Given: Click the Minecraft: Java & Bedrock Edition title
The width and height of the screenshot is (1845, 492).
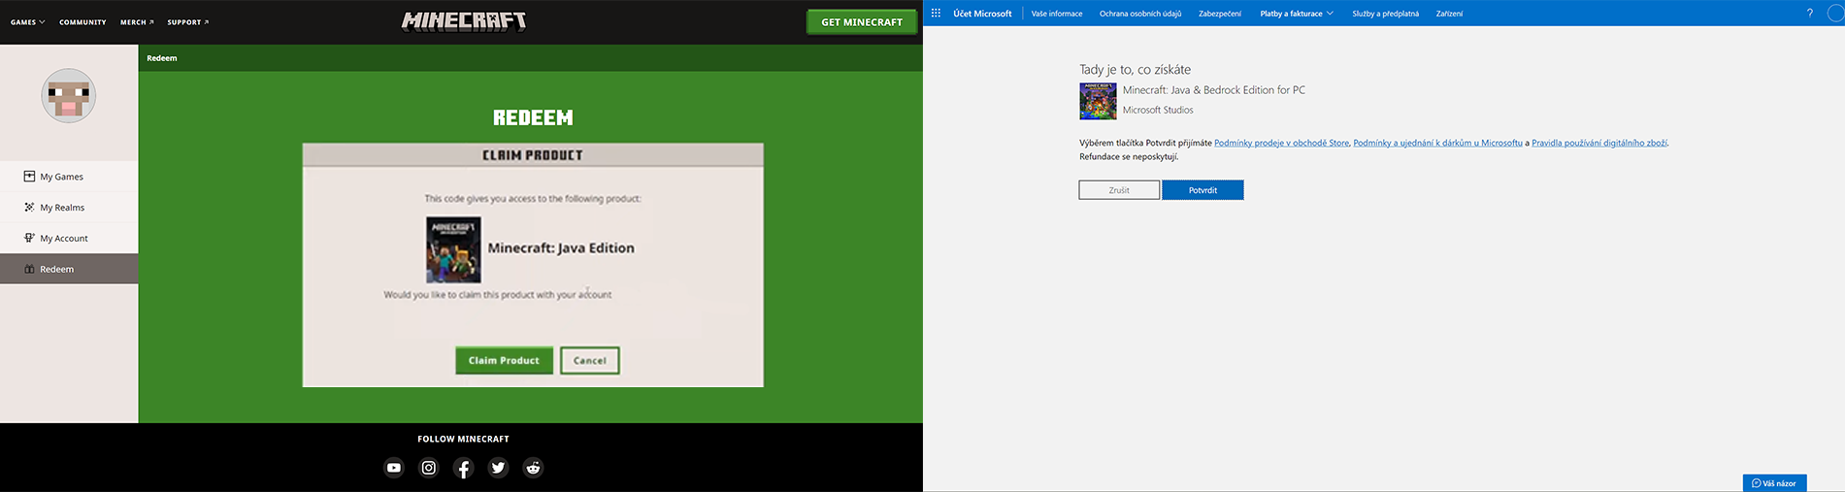Looking at the screenshot, I should click(1214, 90).
